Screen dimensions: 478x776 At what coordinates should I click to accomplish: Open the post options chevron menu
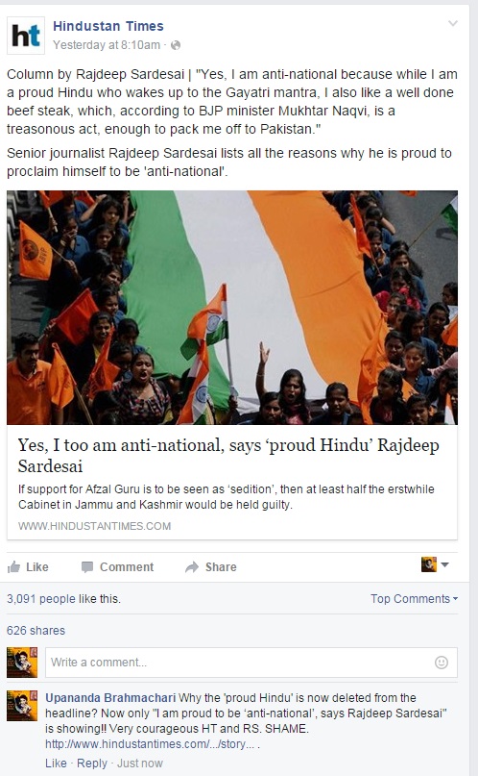[x=453, y=23]
